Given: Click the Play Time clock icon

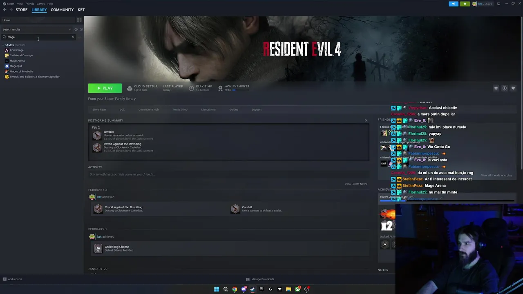Looking at the screenshot, I should pos(191,88).
